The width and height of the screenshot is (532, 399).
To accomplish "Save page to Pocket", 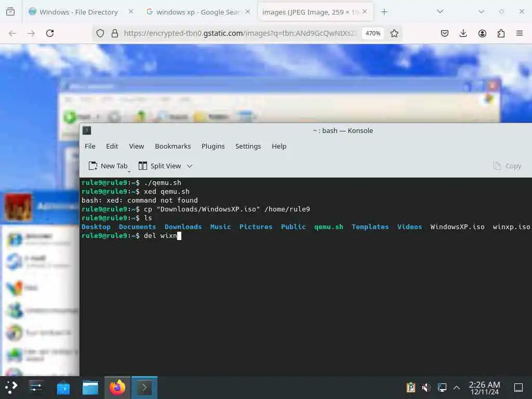I will tap(445, 33).
